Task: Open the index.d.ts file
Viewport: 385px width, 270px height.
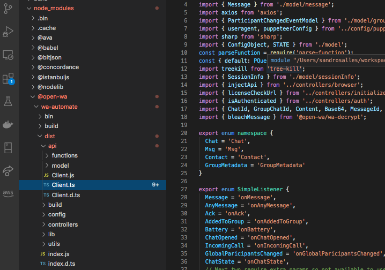Action: click(x=92, y=264)
